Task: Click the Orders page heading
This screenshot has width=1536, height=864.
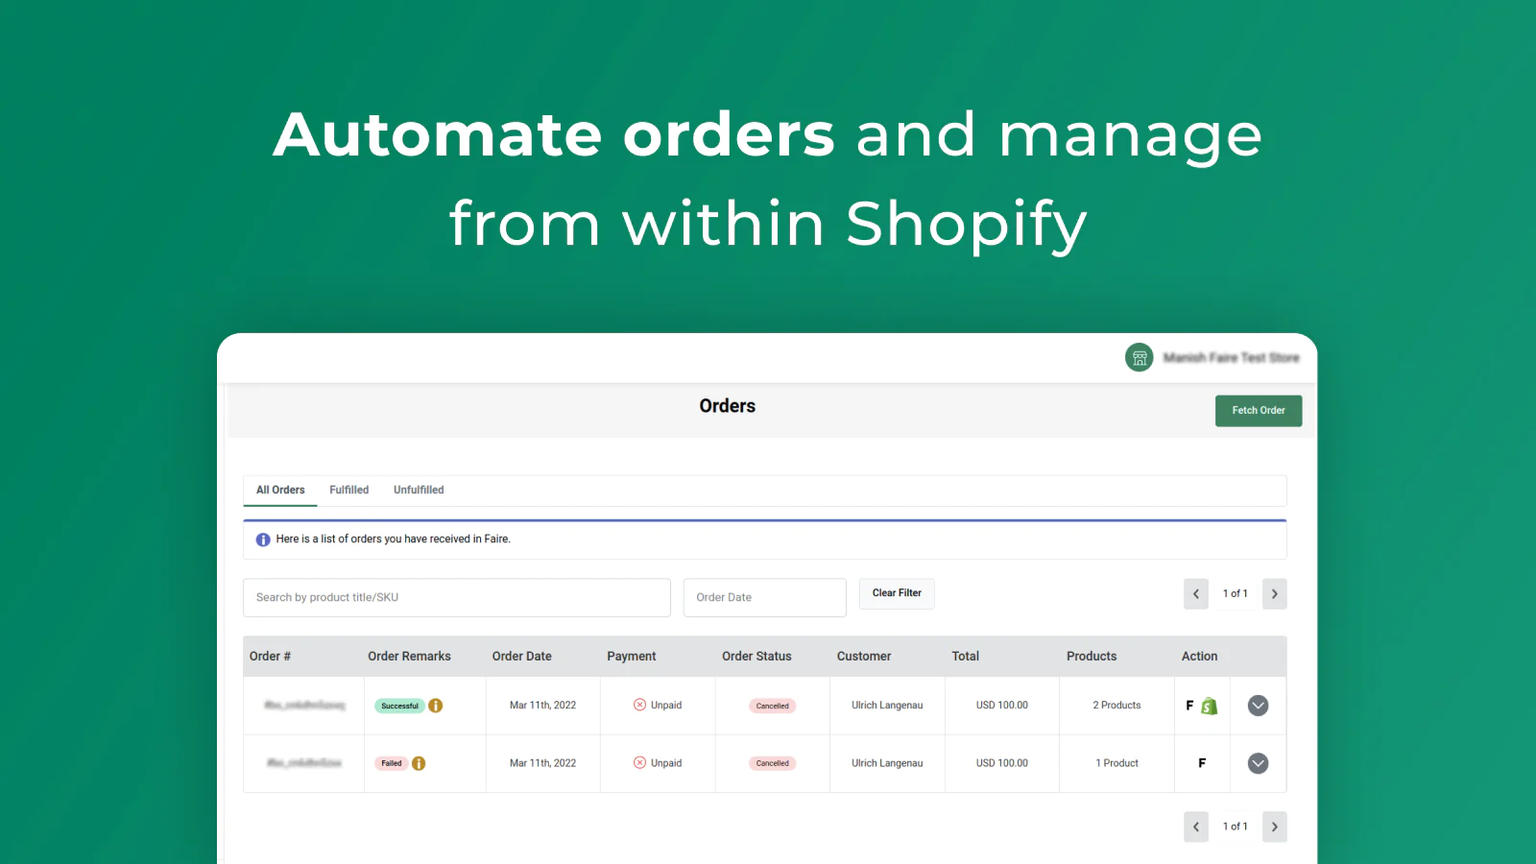Action: [x=728, y=406]
